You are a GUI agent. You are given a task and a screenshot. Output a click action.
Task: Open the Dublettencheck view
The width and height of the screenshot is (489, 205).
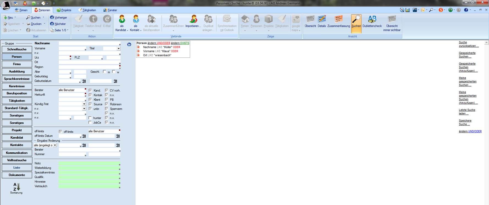tap(372, 19)
